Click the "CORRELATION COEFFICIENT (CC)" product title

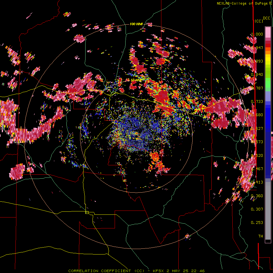106,271
